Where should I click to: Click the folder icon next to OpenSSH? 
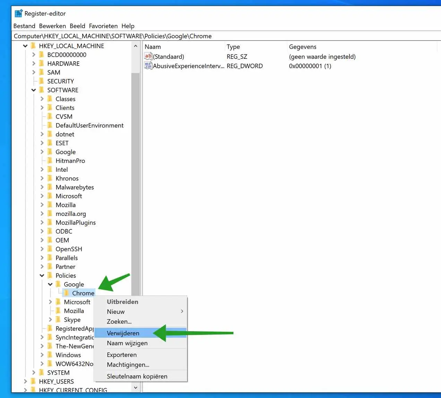coord(50,249)
